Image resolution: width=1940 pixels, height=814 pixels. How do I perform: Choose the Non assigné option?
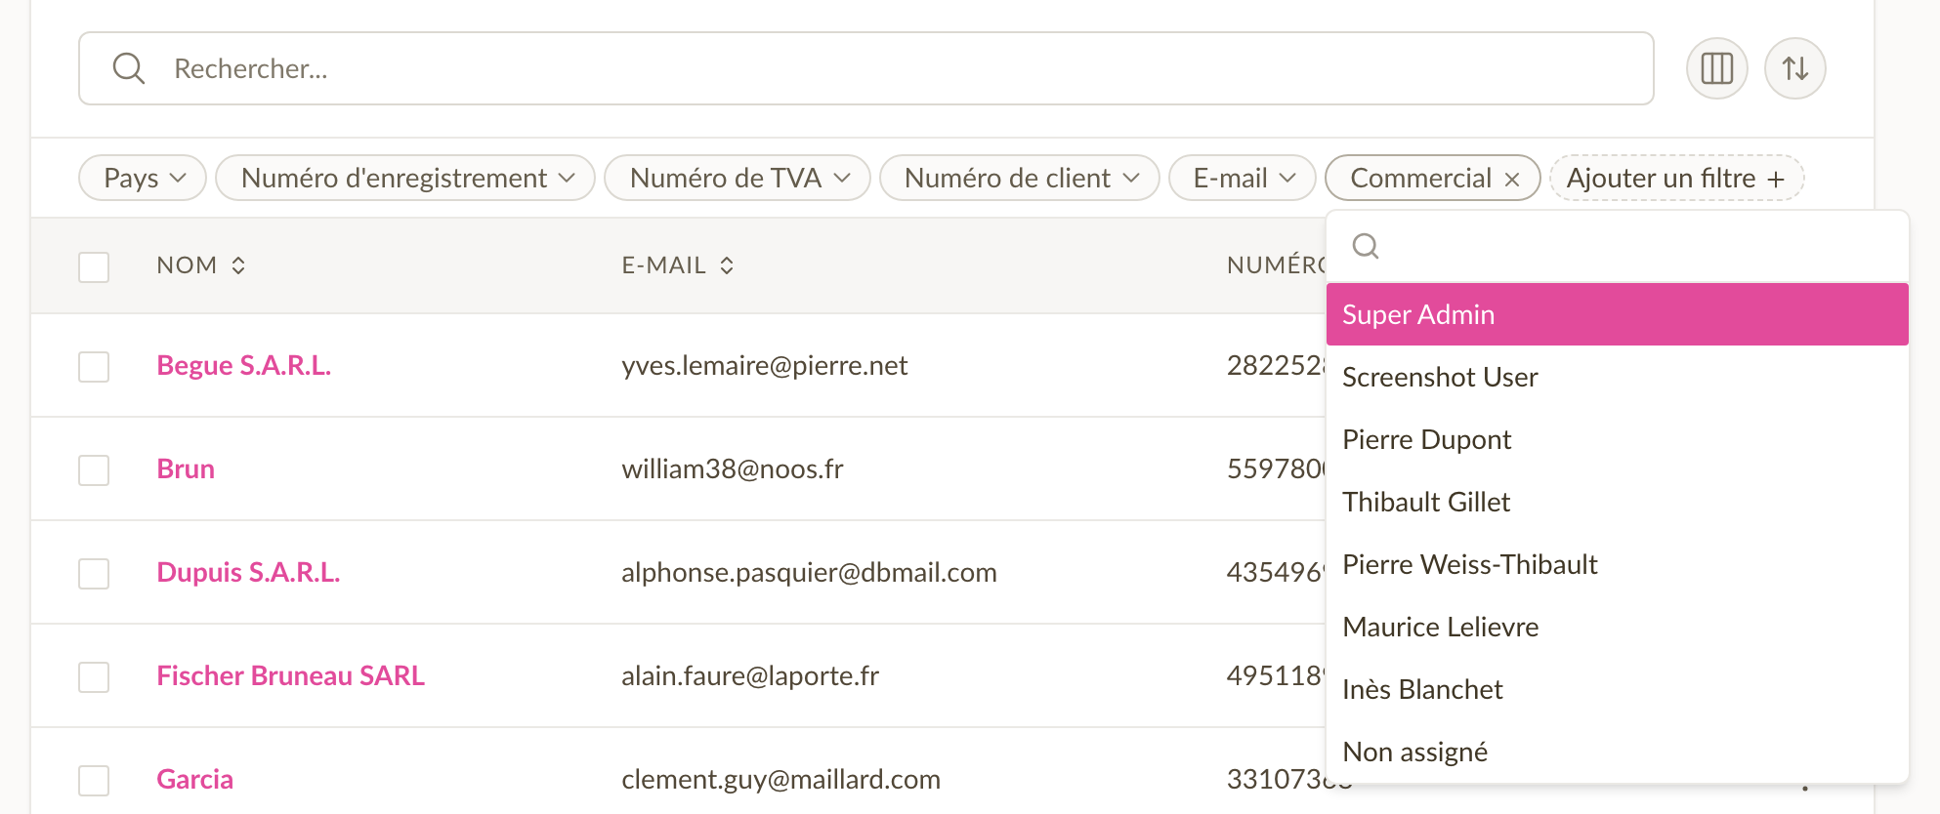(1617, 752)
